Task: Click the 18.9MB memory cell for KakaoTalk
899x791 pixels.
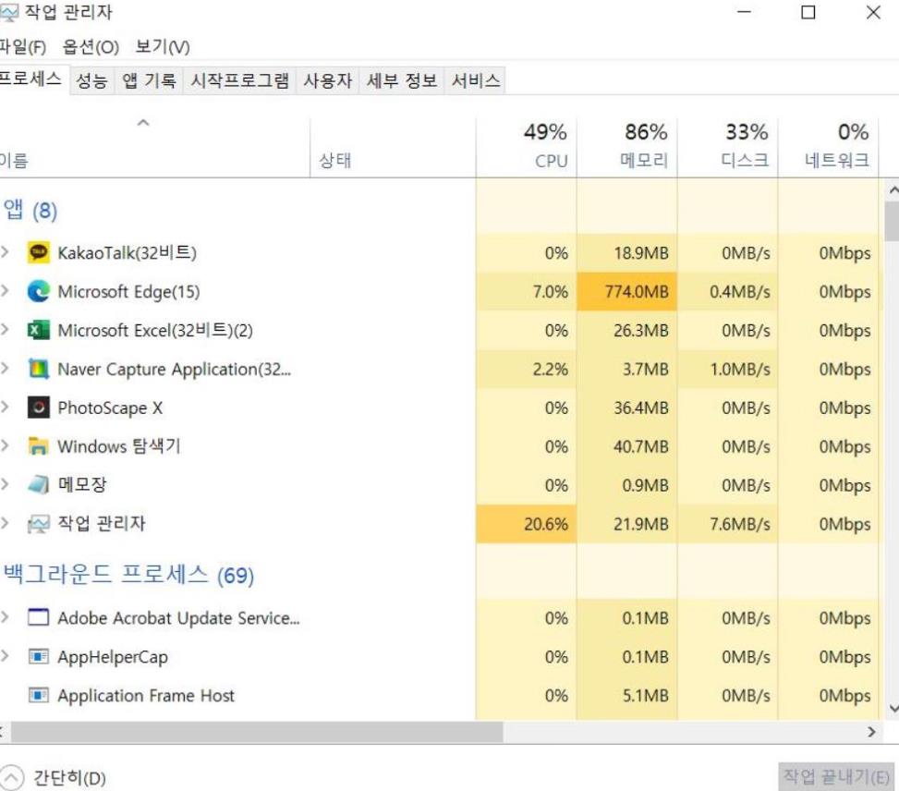Action: point(626,253)
